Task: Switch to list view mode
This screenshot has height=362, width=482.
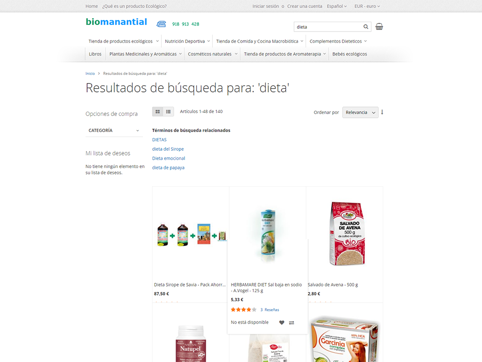Action: point(169,112)
